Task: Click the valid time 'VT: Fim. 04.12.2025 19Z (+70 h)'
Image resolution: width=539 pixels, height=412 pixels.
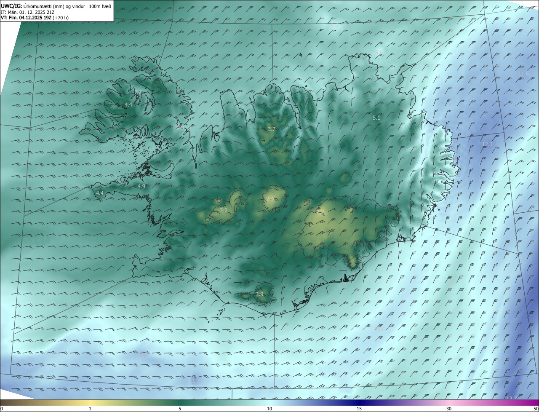Action: (x=35, y=18)
